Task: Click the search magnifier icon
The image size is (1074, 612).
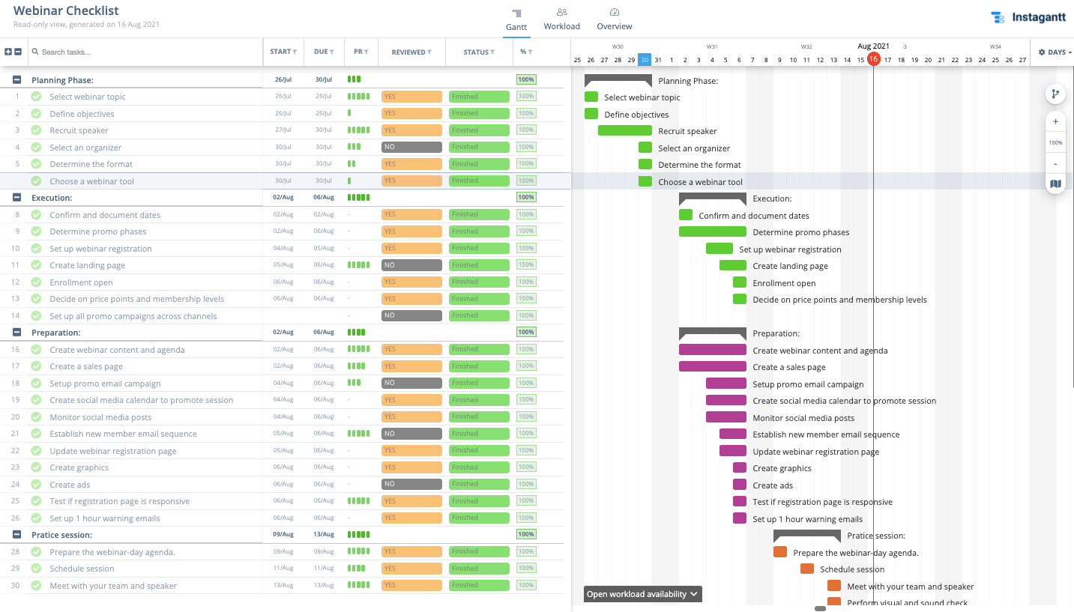Action: tap(35, 52)
